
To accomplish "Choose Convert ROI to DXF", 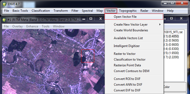I will [x=127, y=79].
